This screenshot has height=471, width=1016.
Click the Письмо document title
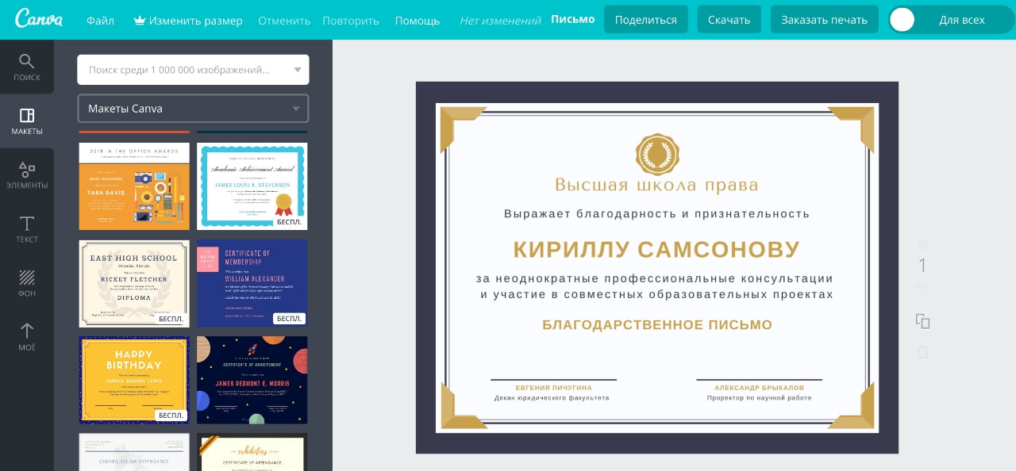573,19
